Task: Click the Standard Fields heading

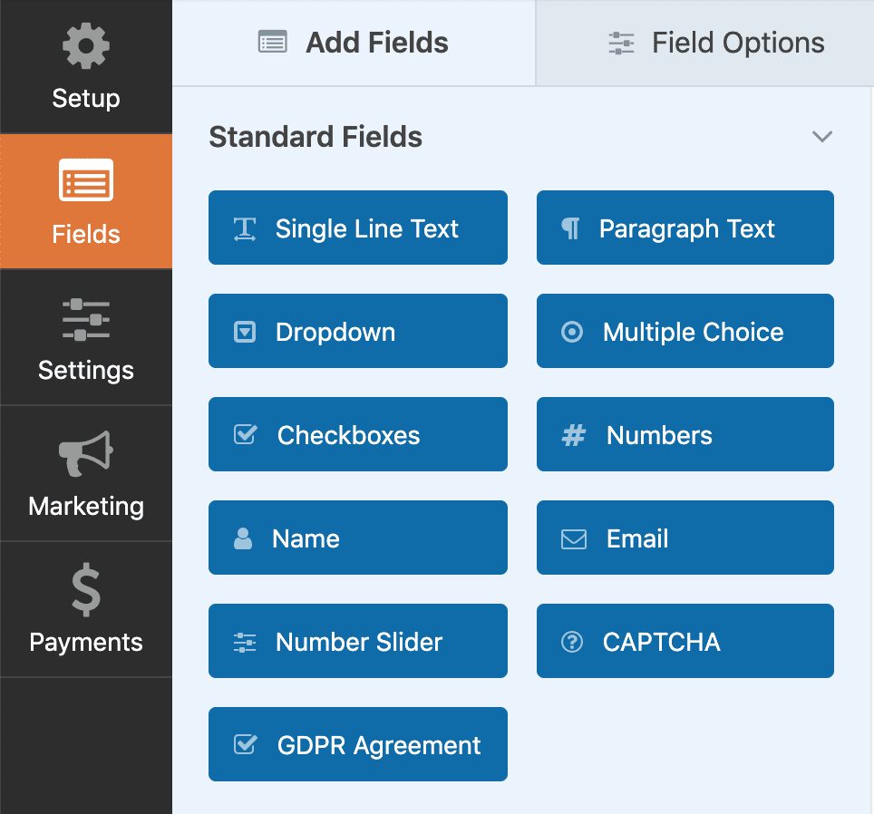Action: click(x=316, y=137)
